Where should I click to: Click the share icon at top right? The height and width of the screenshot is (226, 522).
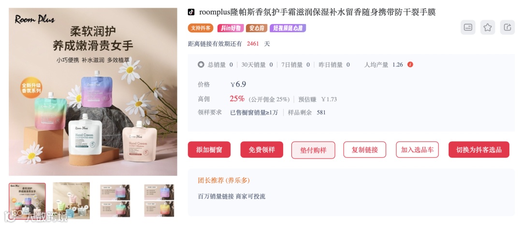pyautogui.click(x=507, y=27)
